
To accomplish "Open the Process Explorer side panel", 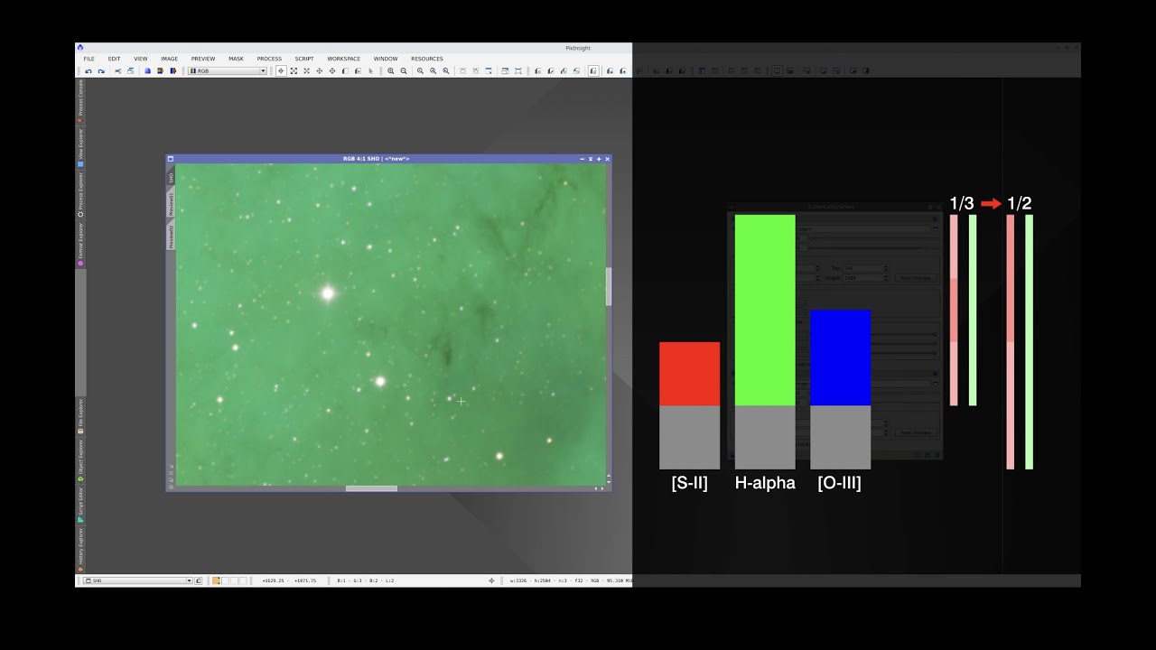I will point(80,194).
